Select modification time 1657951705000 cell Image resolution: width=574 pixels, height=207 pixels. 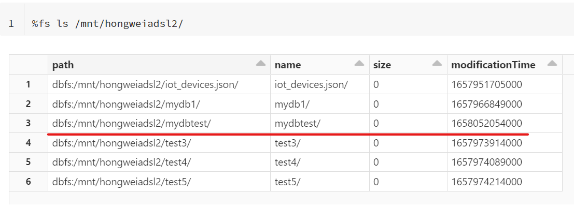[505, 84]
